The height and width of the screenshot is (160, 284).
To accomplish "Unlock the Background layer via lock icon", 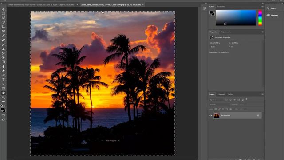I will coord(258,116).
